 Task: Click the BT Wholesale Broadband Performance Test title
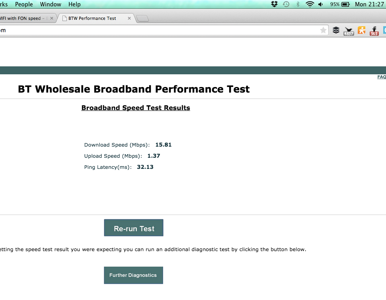pos(134,89)
